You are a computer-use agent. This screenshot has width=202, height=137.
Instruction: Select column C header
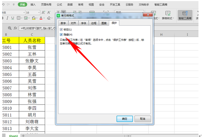tap(32, 35)
